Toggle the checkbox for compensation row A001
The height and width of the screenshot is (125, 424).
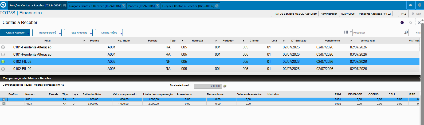[x=4, y=99]
